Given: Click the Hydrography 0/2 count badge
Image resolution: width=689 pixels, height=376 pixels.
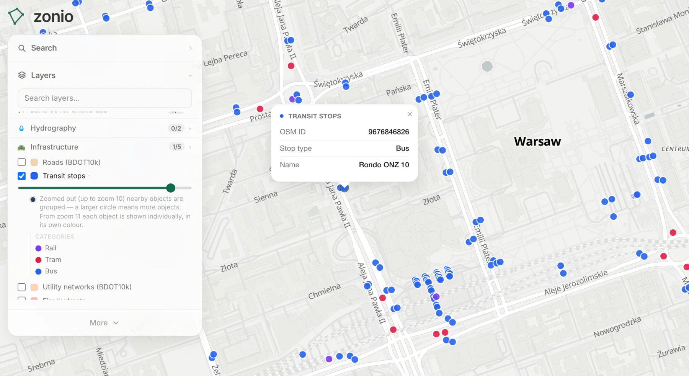Looking at the screenshot, I should 176,128.
